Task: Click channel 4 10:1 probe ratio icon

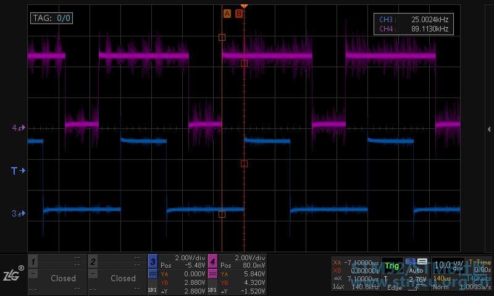Action: [212, 289]
